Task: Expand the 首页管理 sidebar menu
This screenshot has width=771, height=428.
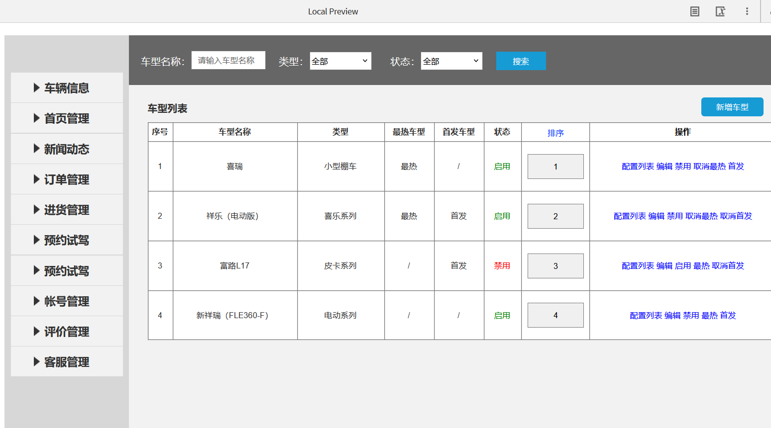Action: pos(67,118)
